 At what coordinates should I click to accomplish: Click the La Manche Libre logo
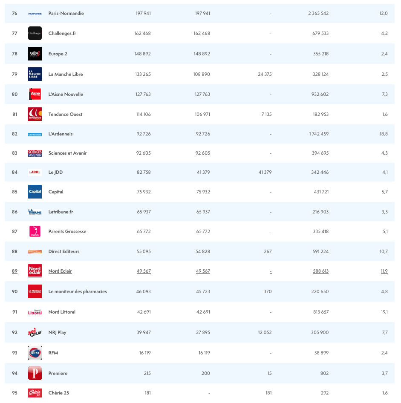[35, 74]
